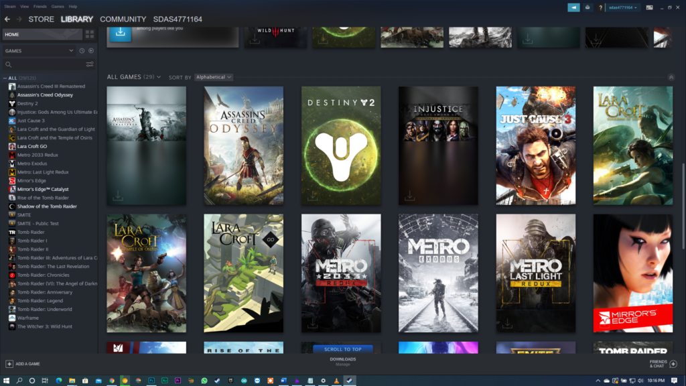Collapse the ALL list in sidebar
Viewport: 686px width, 386px height.
pos(5,78)
